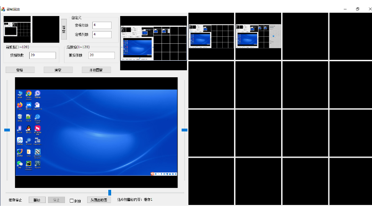Select the first cache thumbnail showing a recording
This screenshot has width=372, height=212.
[17, 29]
